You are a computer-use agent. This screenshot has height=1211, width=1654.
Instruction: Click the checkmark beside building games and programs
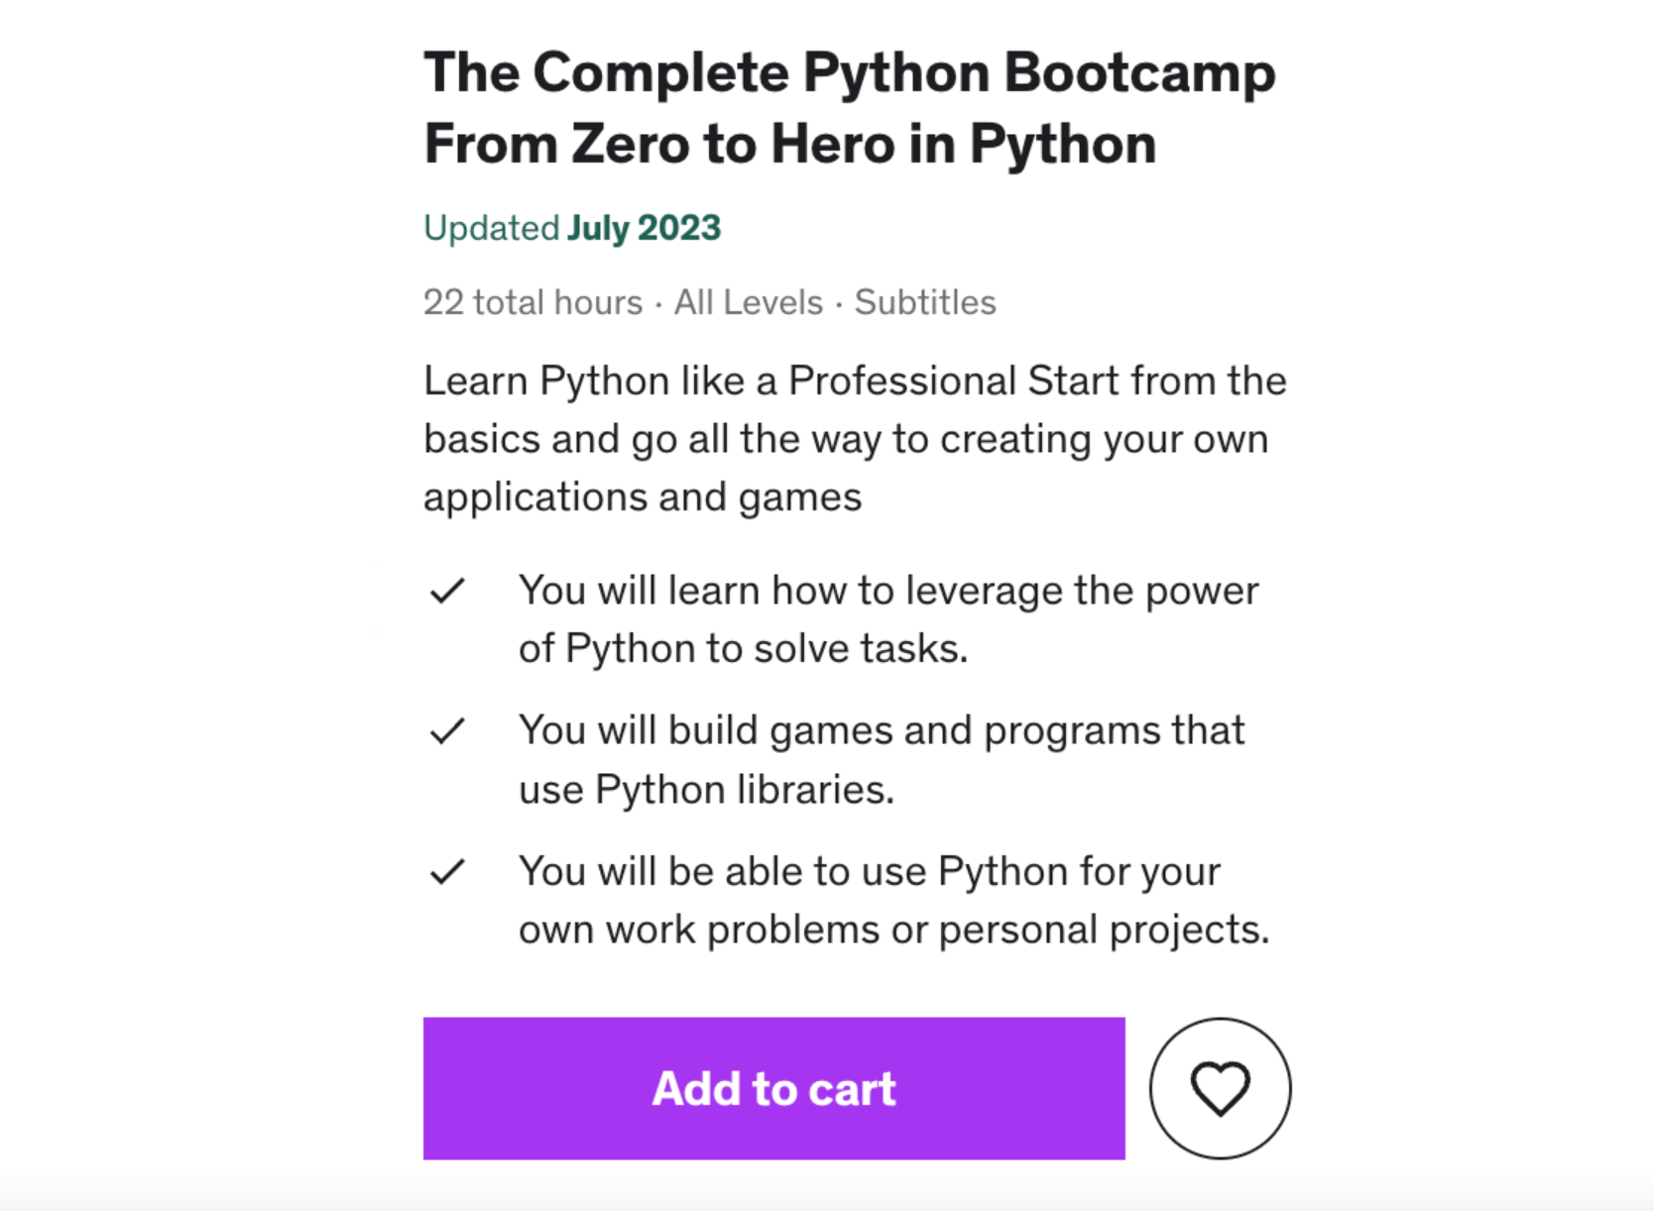[x=448, y=731]
